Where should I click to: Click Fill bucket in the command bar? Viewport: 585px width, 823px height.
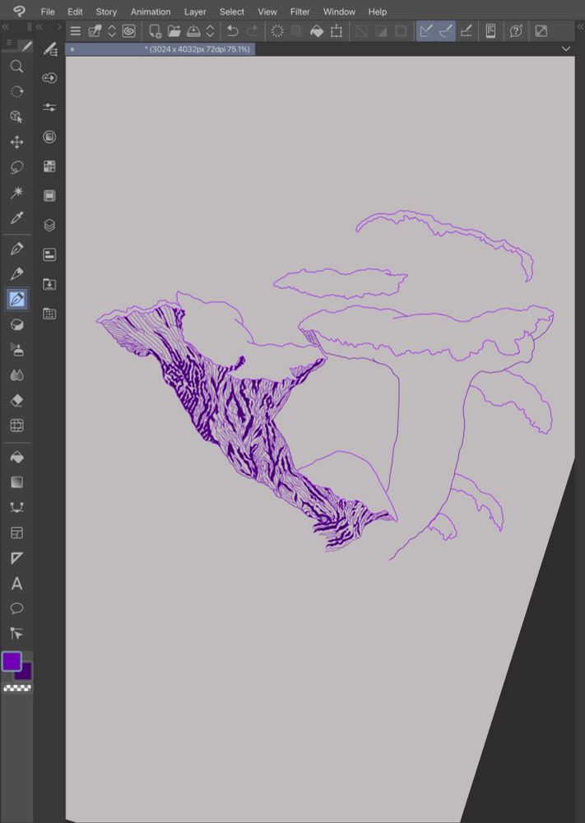(317, 31)
